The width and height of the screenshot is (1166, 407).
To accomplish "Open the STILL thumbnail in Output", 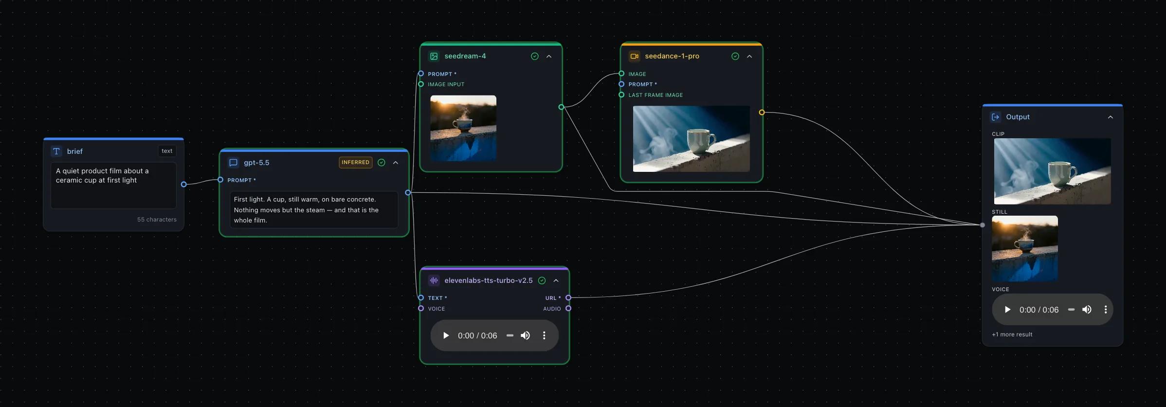I will pyautogui.click(x=1025, y=249).
